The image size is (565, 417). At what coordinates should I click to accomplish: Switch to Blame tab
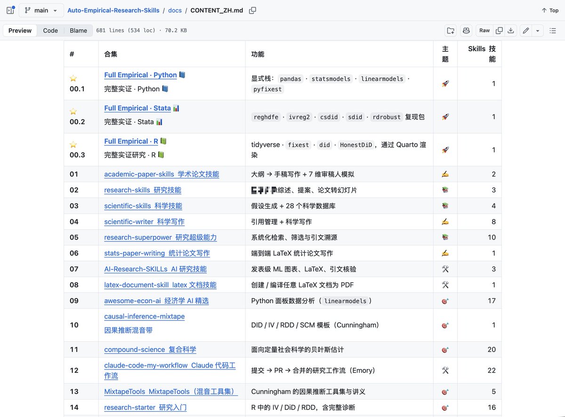tap(78, 31)
